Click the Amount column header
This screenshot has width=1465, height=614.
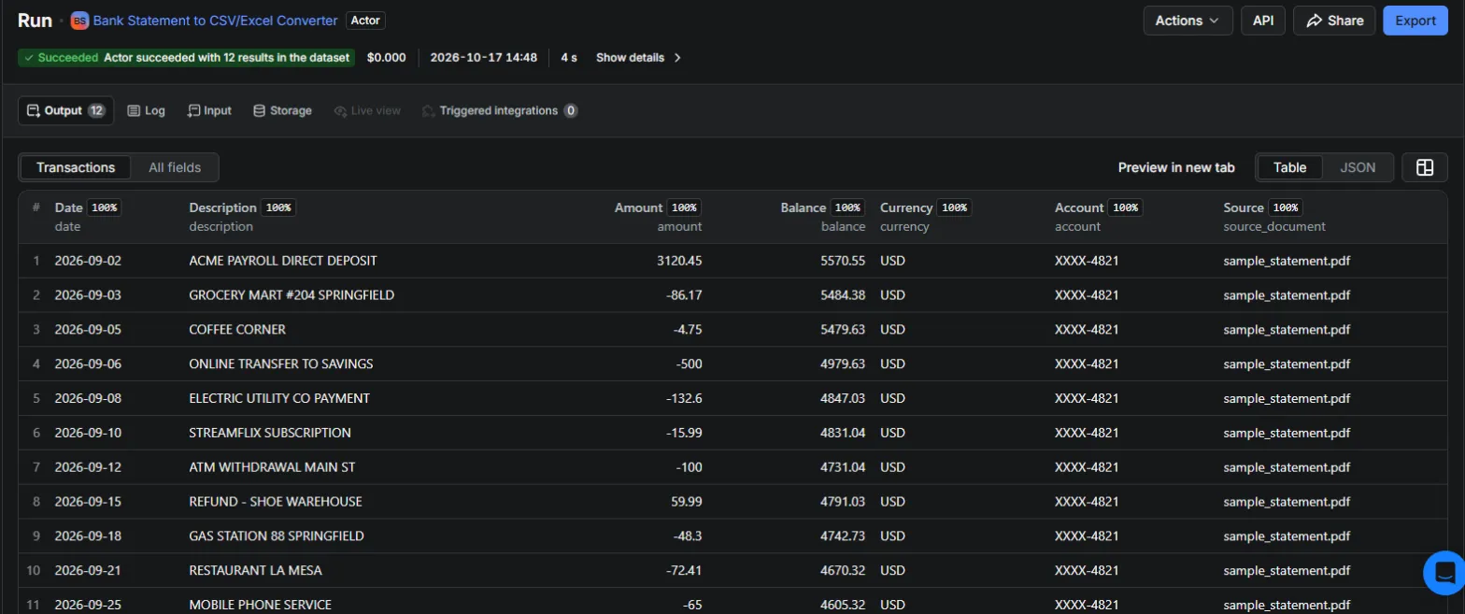pos(638,207)
